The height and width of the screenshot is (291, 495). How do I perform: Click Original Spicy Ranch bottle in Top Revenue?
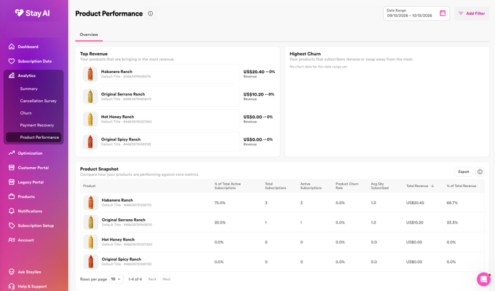tap(90, 142)
